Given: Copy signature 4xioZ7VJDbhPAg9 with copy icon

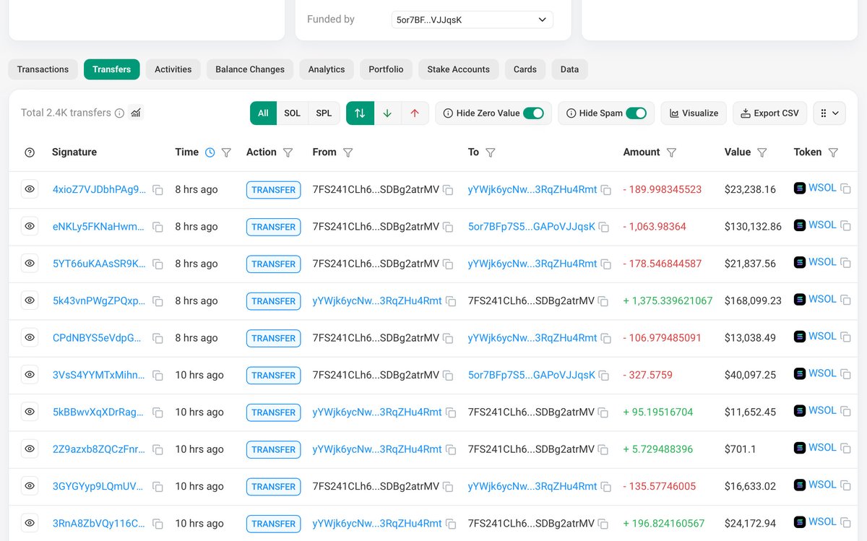Looking at the screenshot, I should tap(158, 190).
